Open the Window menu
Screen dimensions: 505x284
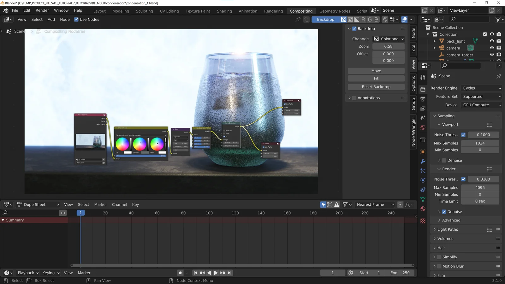point(61,10)
